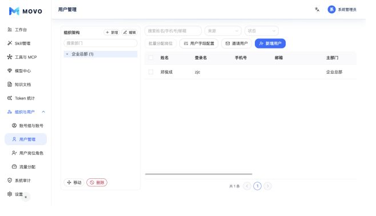The width and height of the screenshot is (376, 216).
Task: Open the 来源 dropdown filter
Action: coord(223,31)
